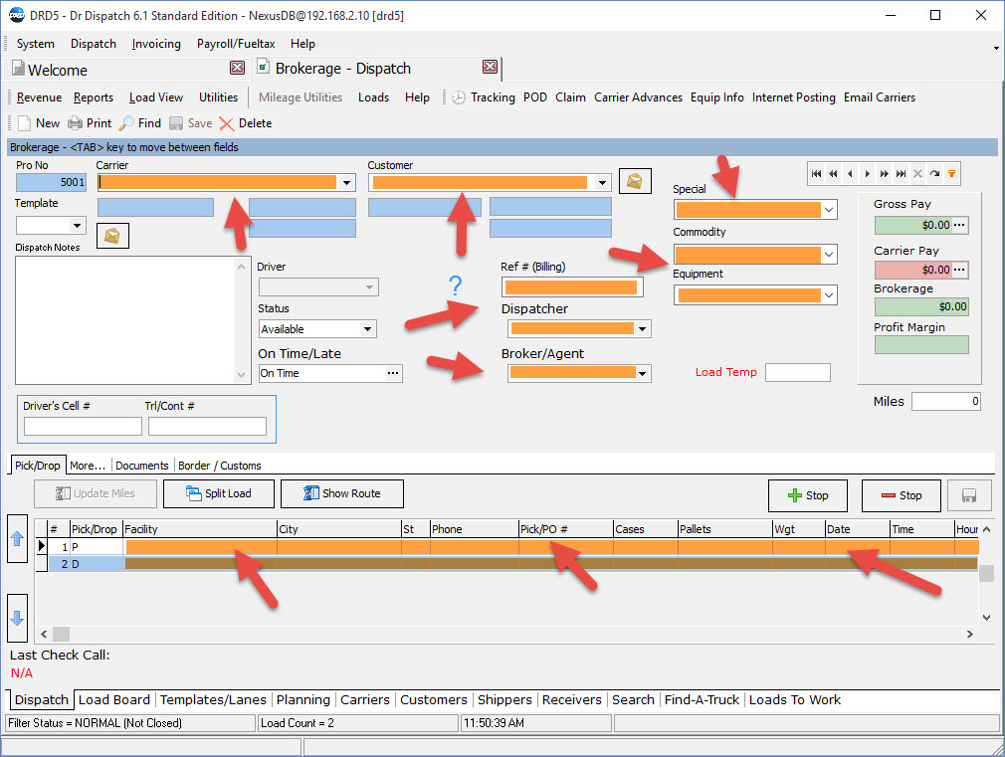The image size is (1005, 757).
Task: Jump to last record in navigator
Action: (902, 174)
